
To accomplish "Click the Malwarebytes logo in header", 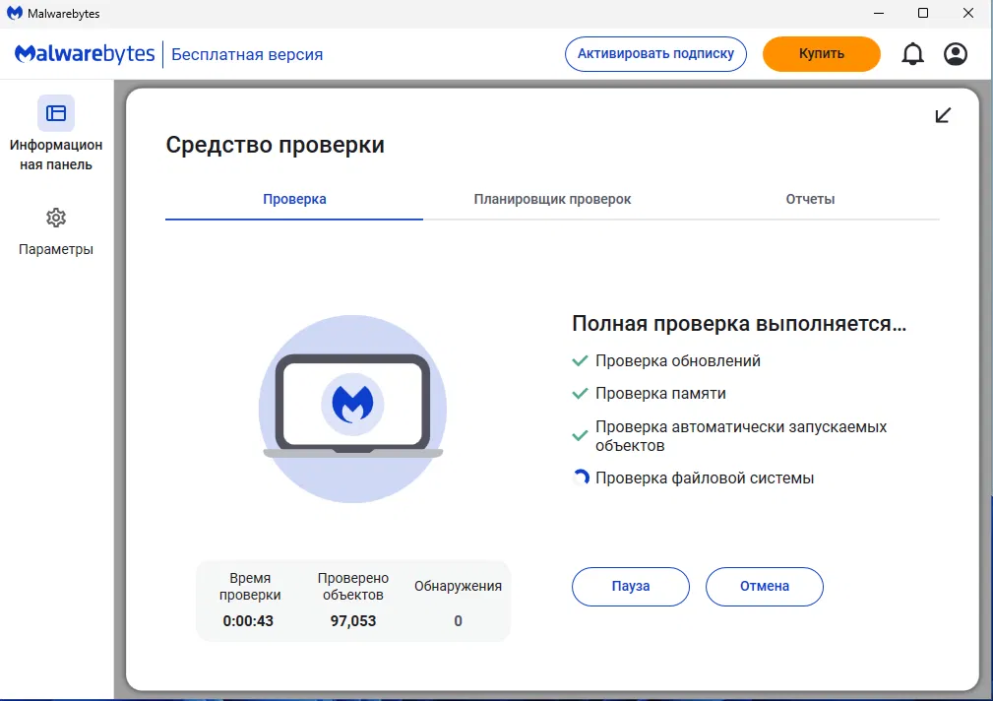I will pyautogui.click(x=85, y=54).
